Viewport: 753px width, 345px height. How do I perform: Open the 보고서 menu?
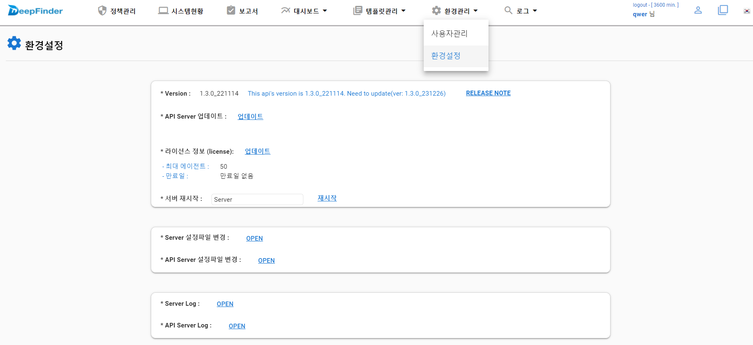coord(248,11)
